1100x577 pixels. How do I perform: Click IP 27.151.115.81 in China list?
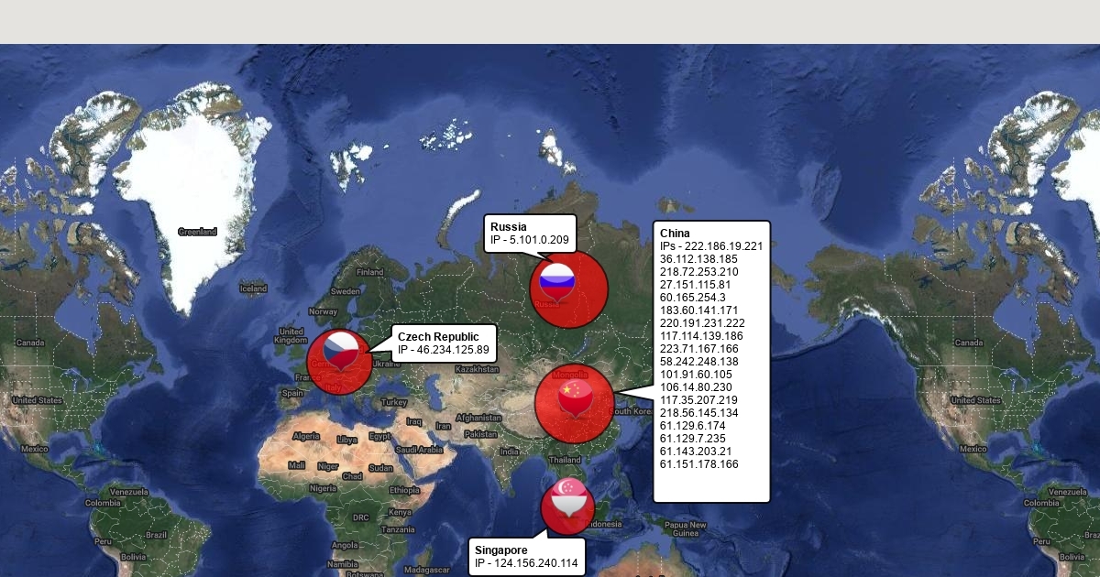(695, 285)
